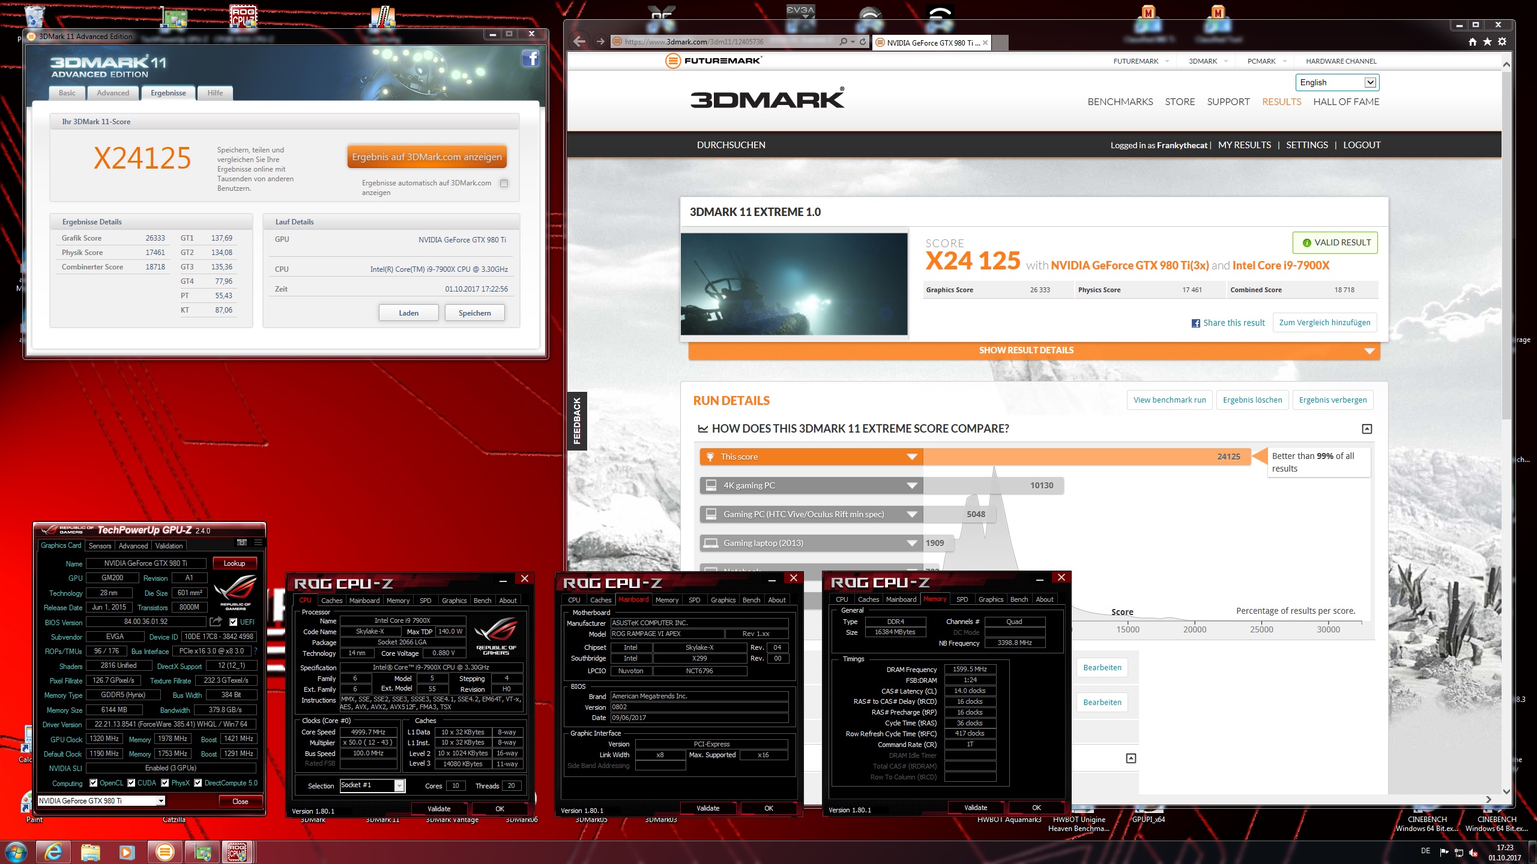The image size is (1537, 864).
Task: Open Windows Explorer taskbar icon
Action: [91, 852]
